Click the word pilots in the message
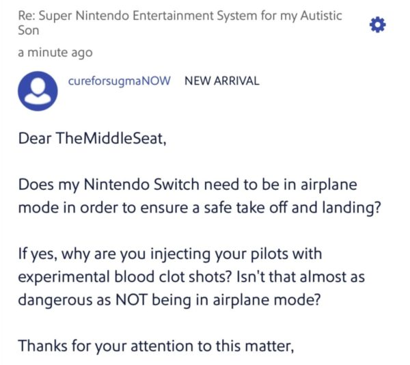Image resolution: width=410 pixels, height=365 pixels. [x=269, y=254]
